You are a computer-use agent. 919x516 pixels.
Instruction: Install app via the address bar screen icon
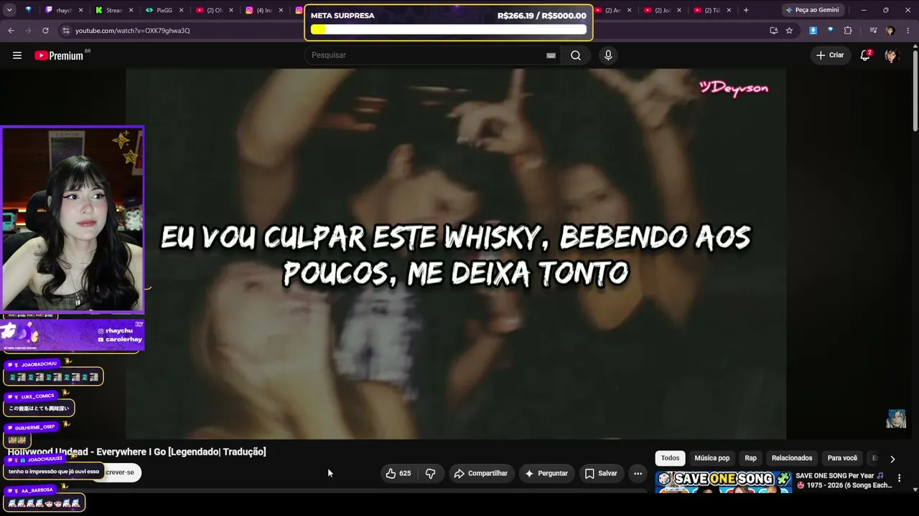773,31
